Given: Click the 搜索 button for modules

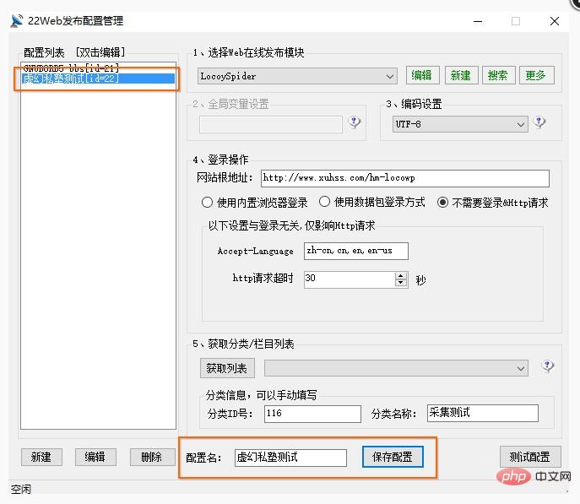Looking at the screenshot, I should tap(498, 75).
